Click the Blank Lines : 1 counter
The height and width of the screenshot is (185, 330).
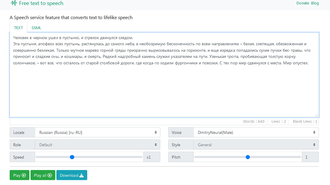[x=305, y=122]
